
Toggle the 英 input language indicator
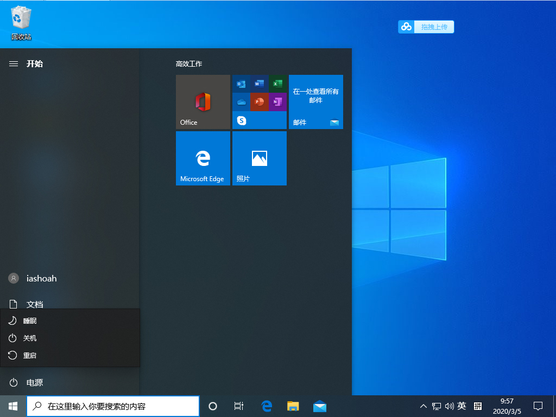(461, 406)
